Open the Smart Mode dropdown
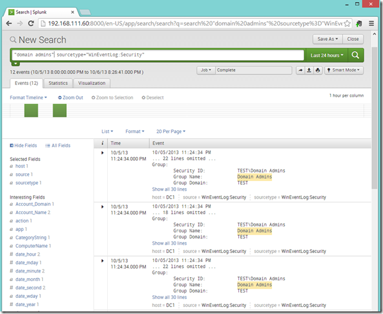The height and width of the screenshot is (314, 383). [344, 70]
